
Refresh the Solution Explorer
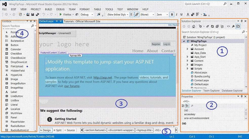click(212, 26)
